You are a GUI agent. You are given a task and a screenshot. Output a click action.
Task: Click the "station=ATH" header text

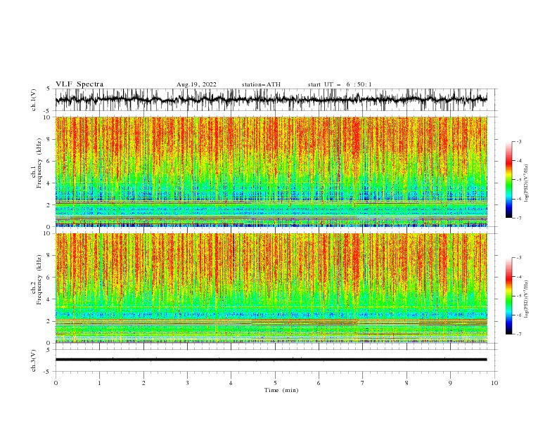click(261, 84)
